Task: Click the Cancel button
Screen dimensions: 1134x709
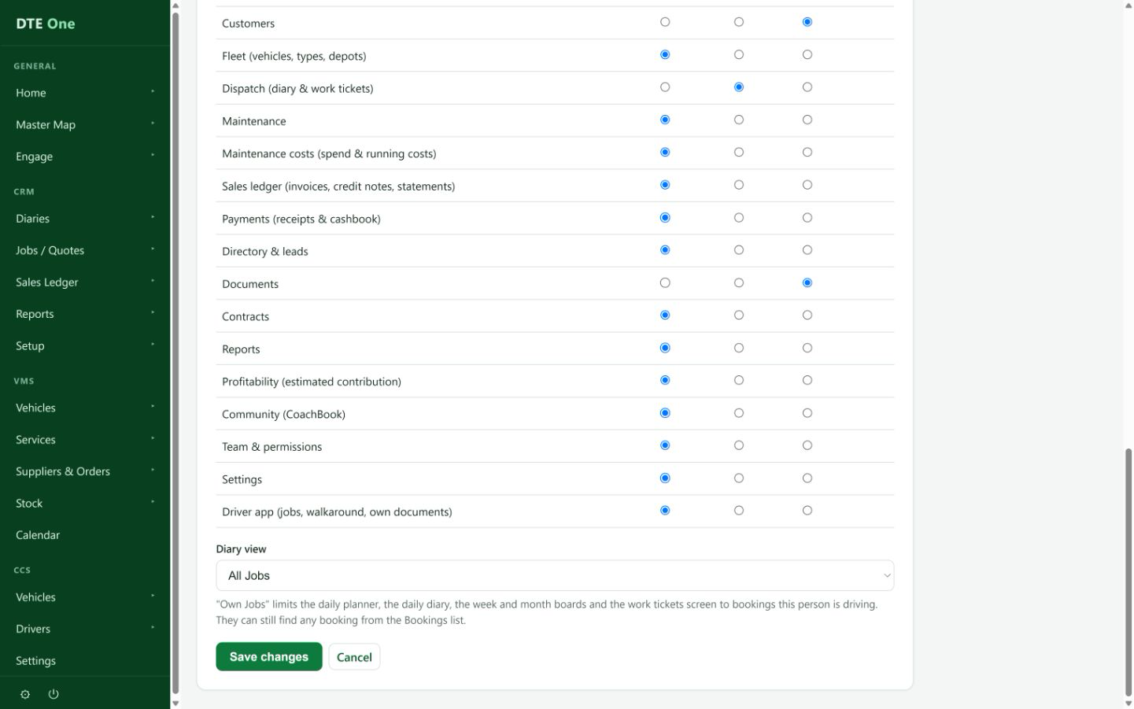Action: [354, 656]
